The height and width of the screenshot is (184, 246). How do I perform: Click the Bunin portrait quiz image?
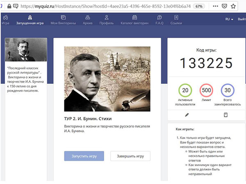[x=107, y=79]
